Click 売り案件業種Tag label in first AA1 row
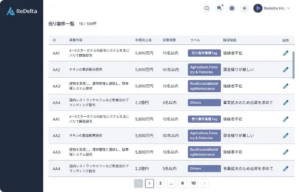Viewport: 299px width, 192px height. coord(204,53)
